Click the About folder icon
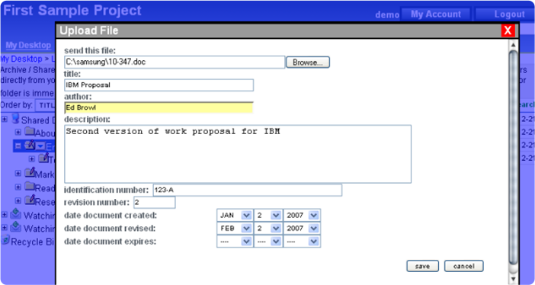Image resolution: width=535 pixels, height=285 pixels. pos(30,131)
